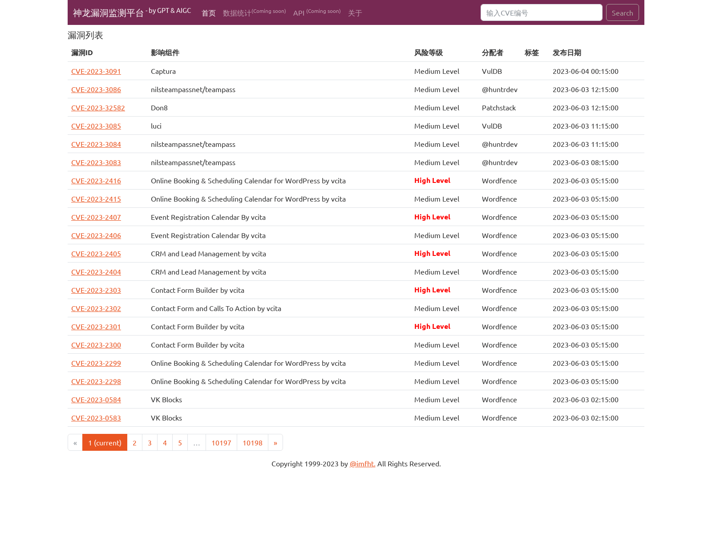
Task: Jump to page 10197
Action: pos(221,442)
